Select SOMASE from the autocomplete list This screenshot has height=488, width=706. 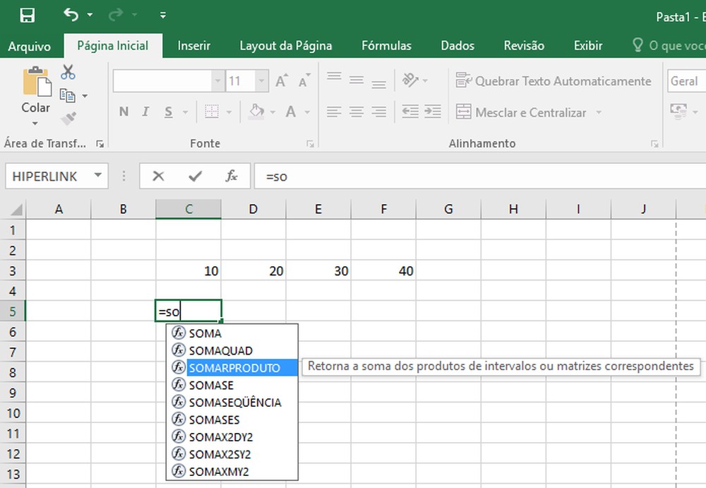pyautogui.click(x=211, y=385)
